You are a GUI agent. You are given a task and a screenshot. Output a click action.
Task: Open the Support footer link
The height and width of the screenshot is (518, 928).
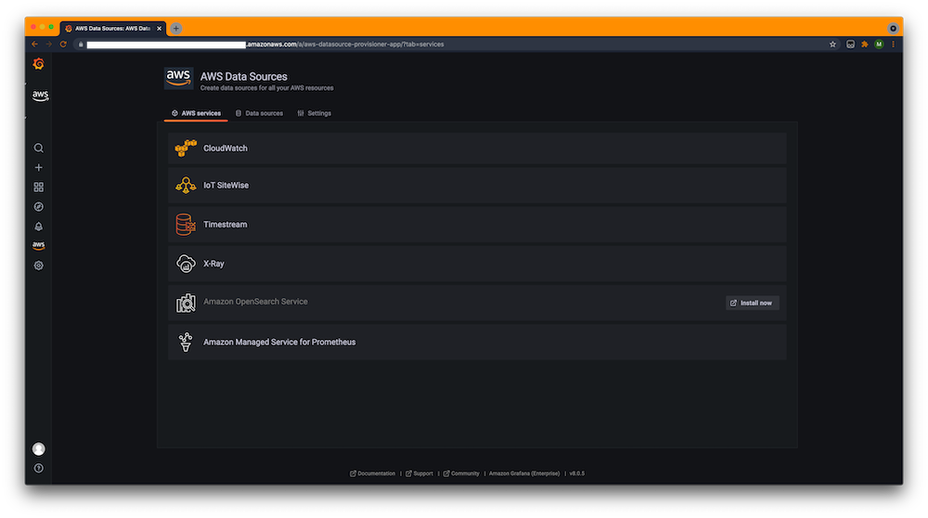click(x=419, y=473)
